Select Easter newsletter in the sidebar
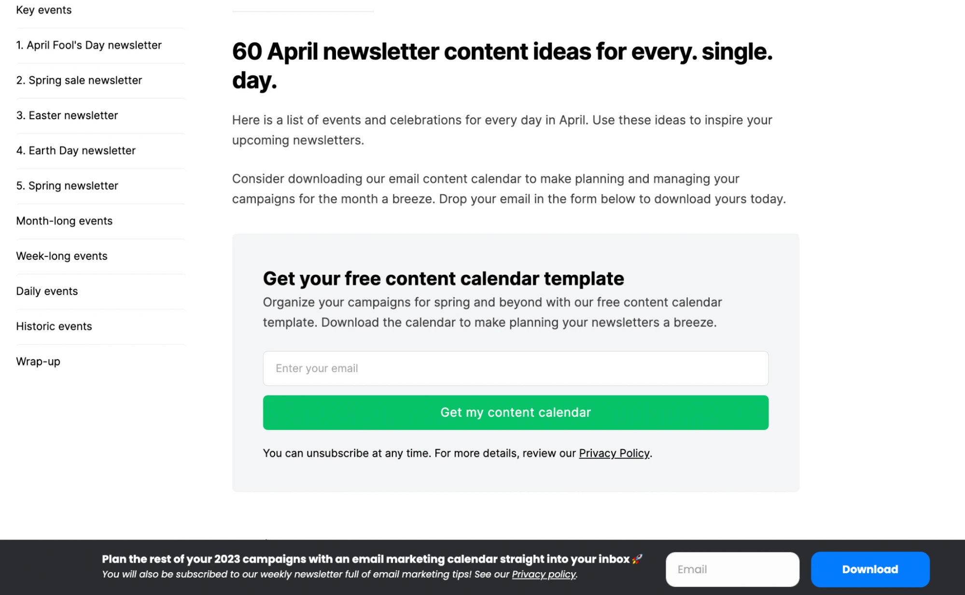 coord(67,116)
